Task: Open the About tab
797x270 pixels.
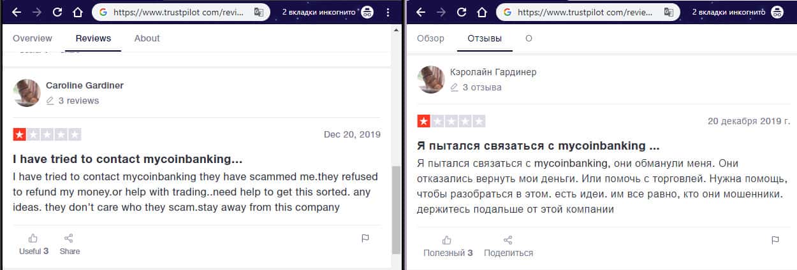Action: [x=147, y=38]
